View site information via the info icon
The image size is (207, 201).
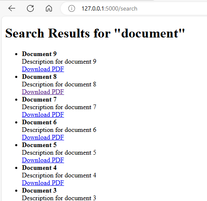[x=72, y=8]
